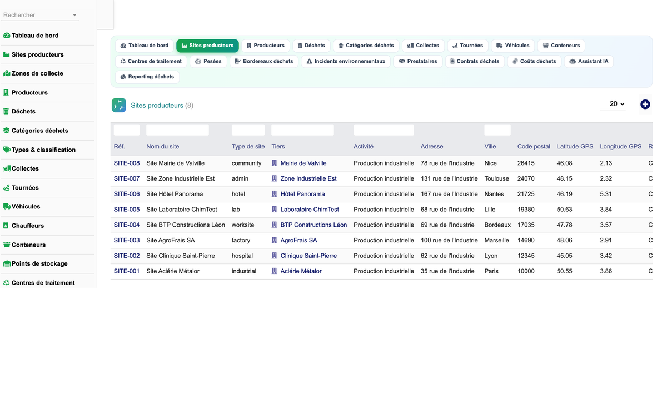The height and width of the screenshot is (413, 667).
Task: Click the Activité filter input field
Action: click(384, 130)
